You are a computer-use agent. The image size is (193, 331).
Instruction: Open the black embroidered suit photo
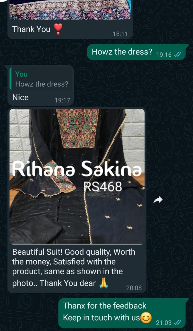pyautogui.click(x=77, y=176)
